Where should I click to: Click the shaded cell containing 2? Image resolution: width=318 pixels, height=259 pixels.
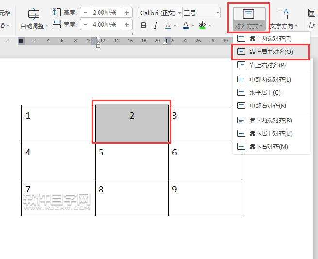click(x=132, y=123)
